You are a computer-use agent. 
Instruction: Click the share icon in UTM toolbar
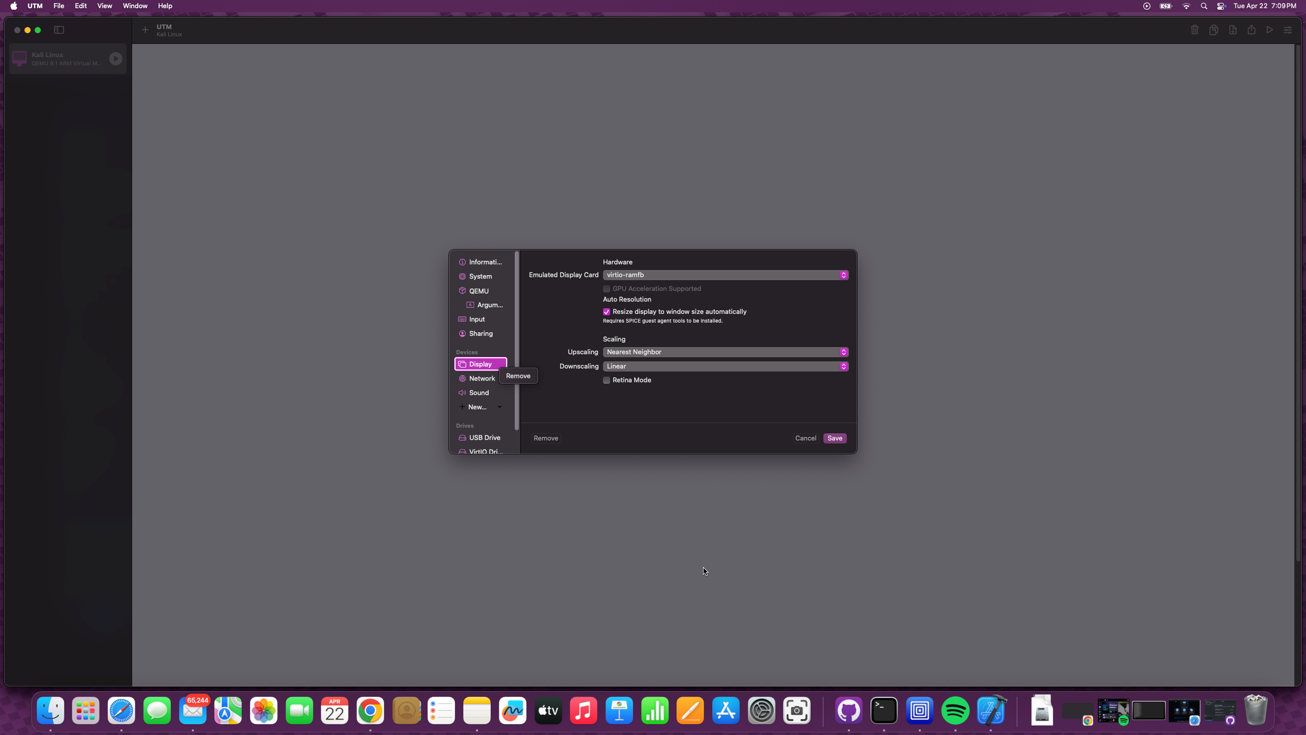[x=1251, y=30]
